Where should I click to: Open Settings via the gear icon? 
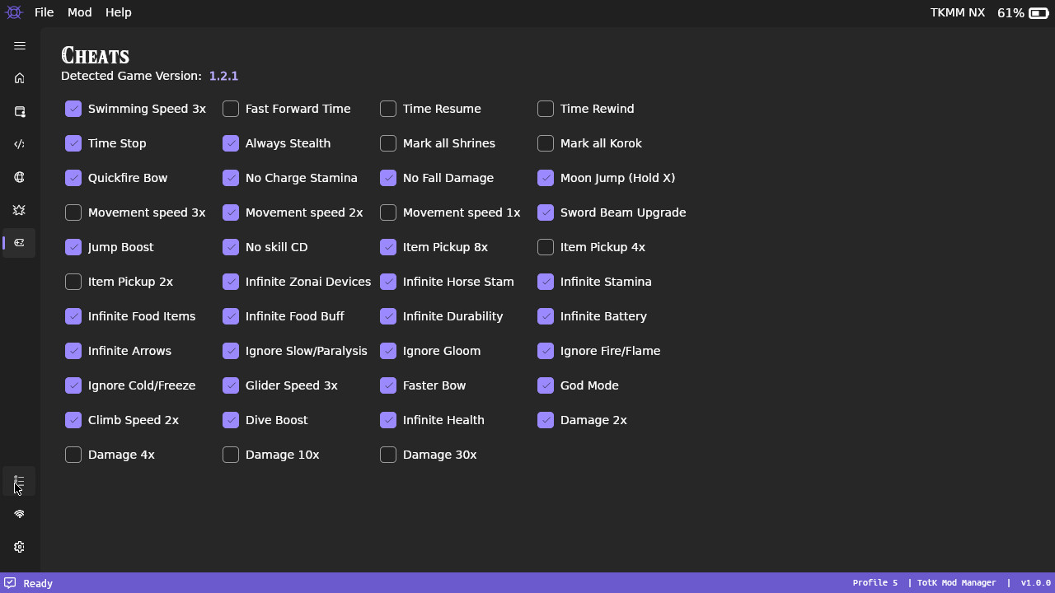[x=19, y=547]
